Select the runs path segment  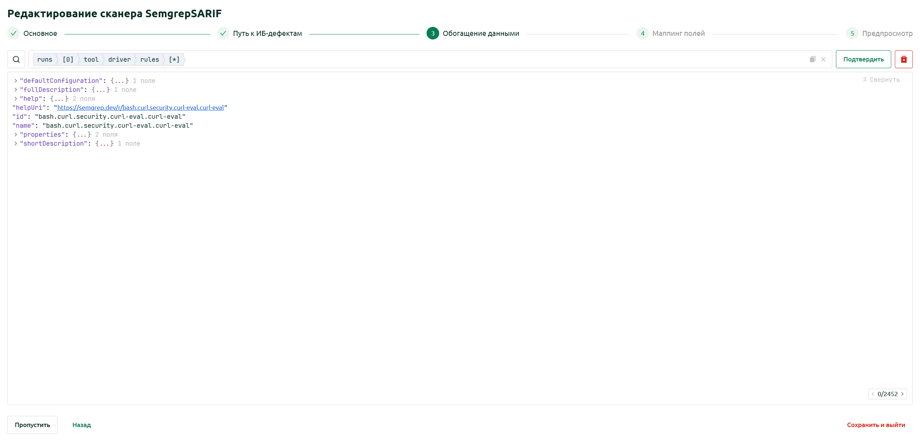click(x=45, y=60)
